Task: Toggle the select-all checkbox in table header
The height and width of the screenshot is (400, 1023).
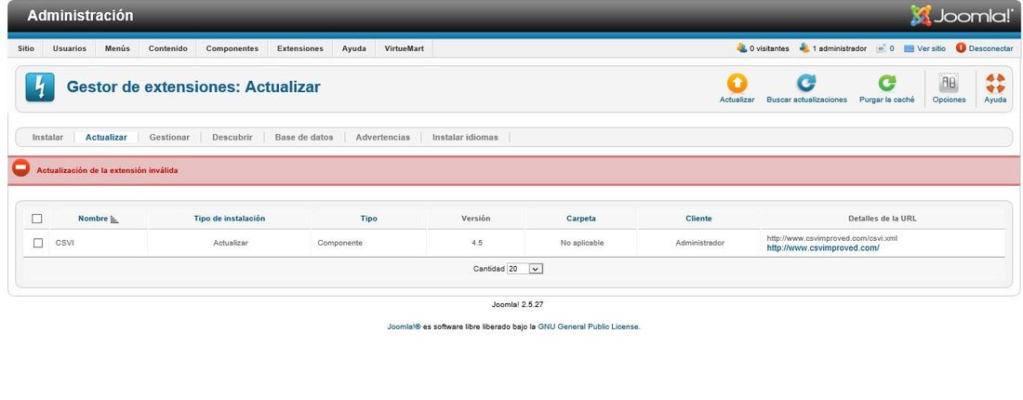Action: (36, 219)
